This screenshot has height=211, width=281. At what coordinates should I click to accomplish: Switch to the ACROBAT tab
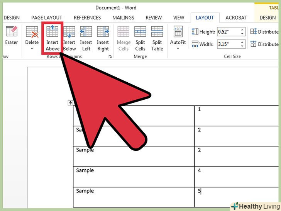[x=236, y=18]
